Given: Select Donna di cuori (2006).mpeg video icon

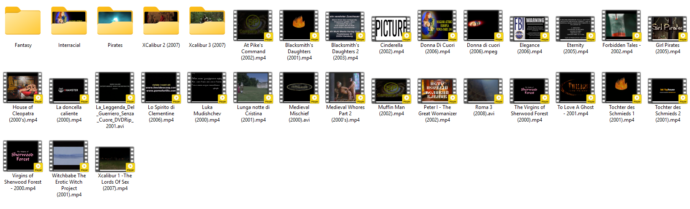Looking at the screenshot, I should click(x=483, y=26).
